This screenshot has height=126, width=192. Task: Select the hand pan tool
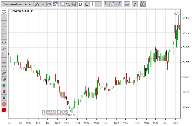(x=4, y=12)
